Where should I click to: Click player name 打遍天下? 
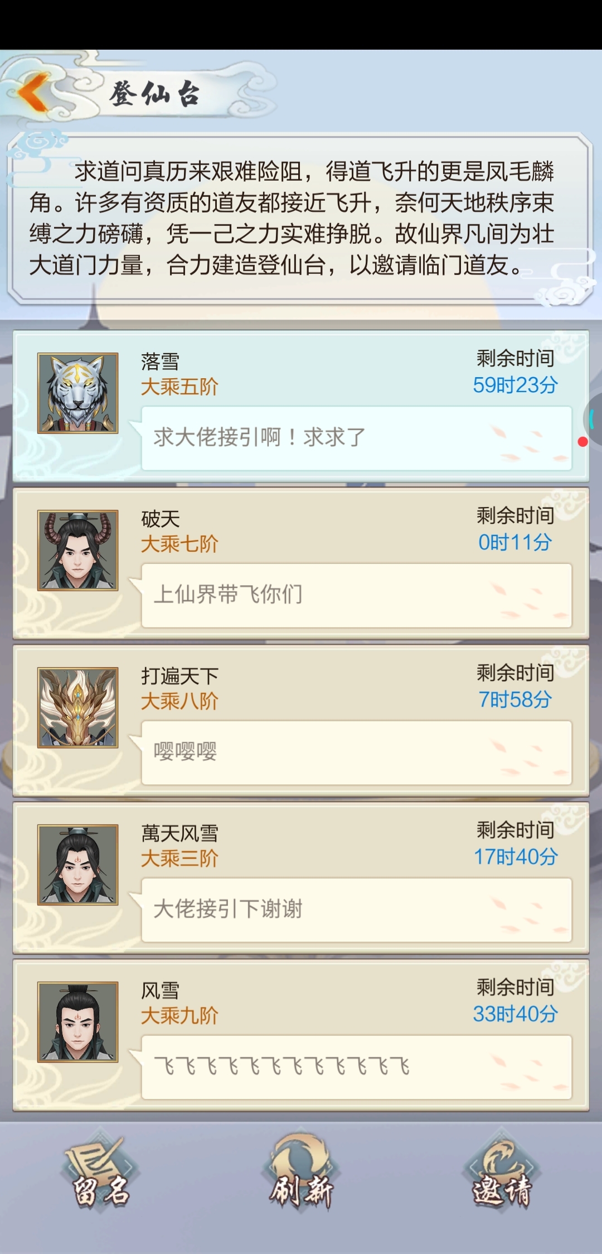click(179, 676)
